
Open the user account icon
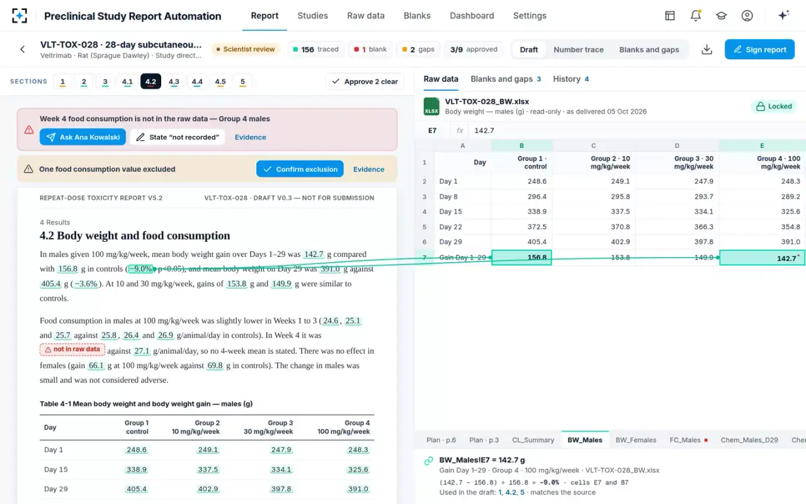click(x=747, y=16)
